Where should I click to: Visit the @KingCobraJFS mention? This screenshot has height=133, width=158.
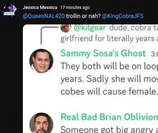click(123, 16)
